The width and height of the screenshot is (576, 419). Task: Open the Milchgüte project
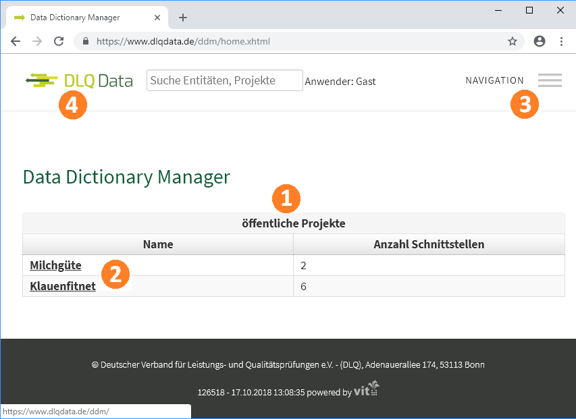coord(56,266)
